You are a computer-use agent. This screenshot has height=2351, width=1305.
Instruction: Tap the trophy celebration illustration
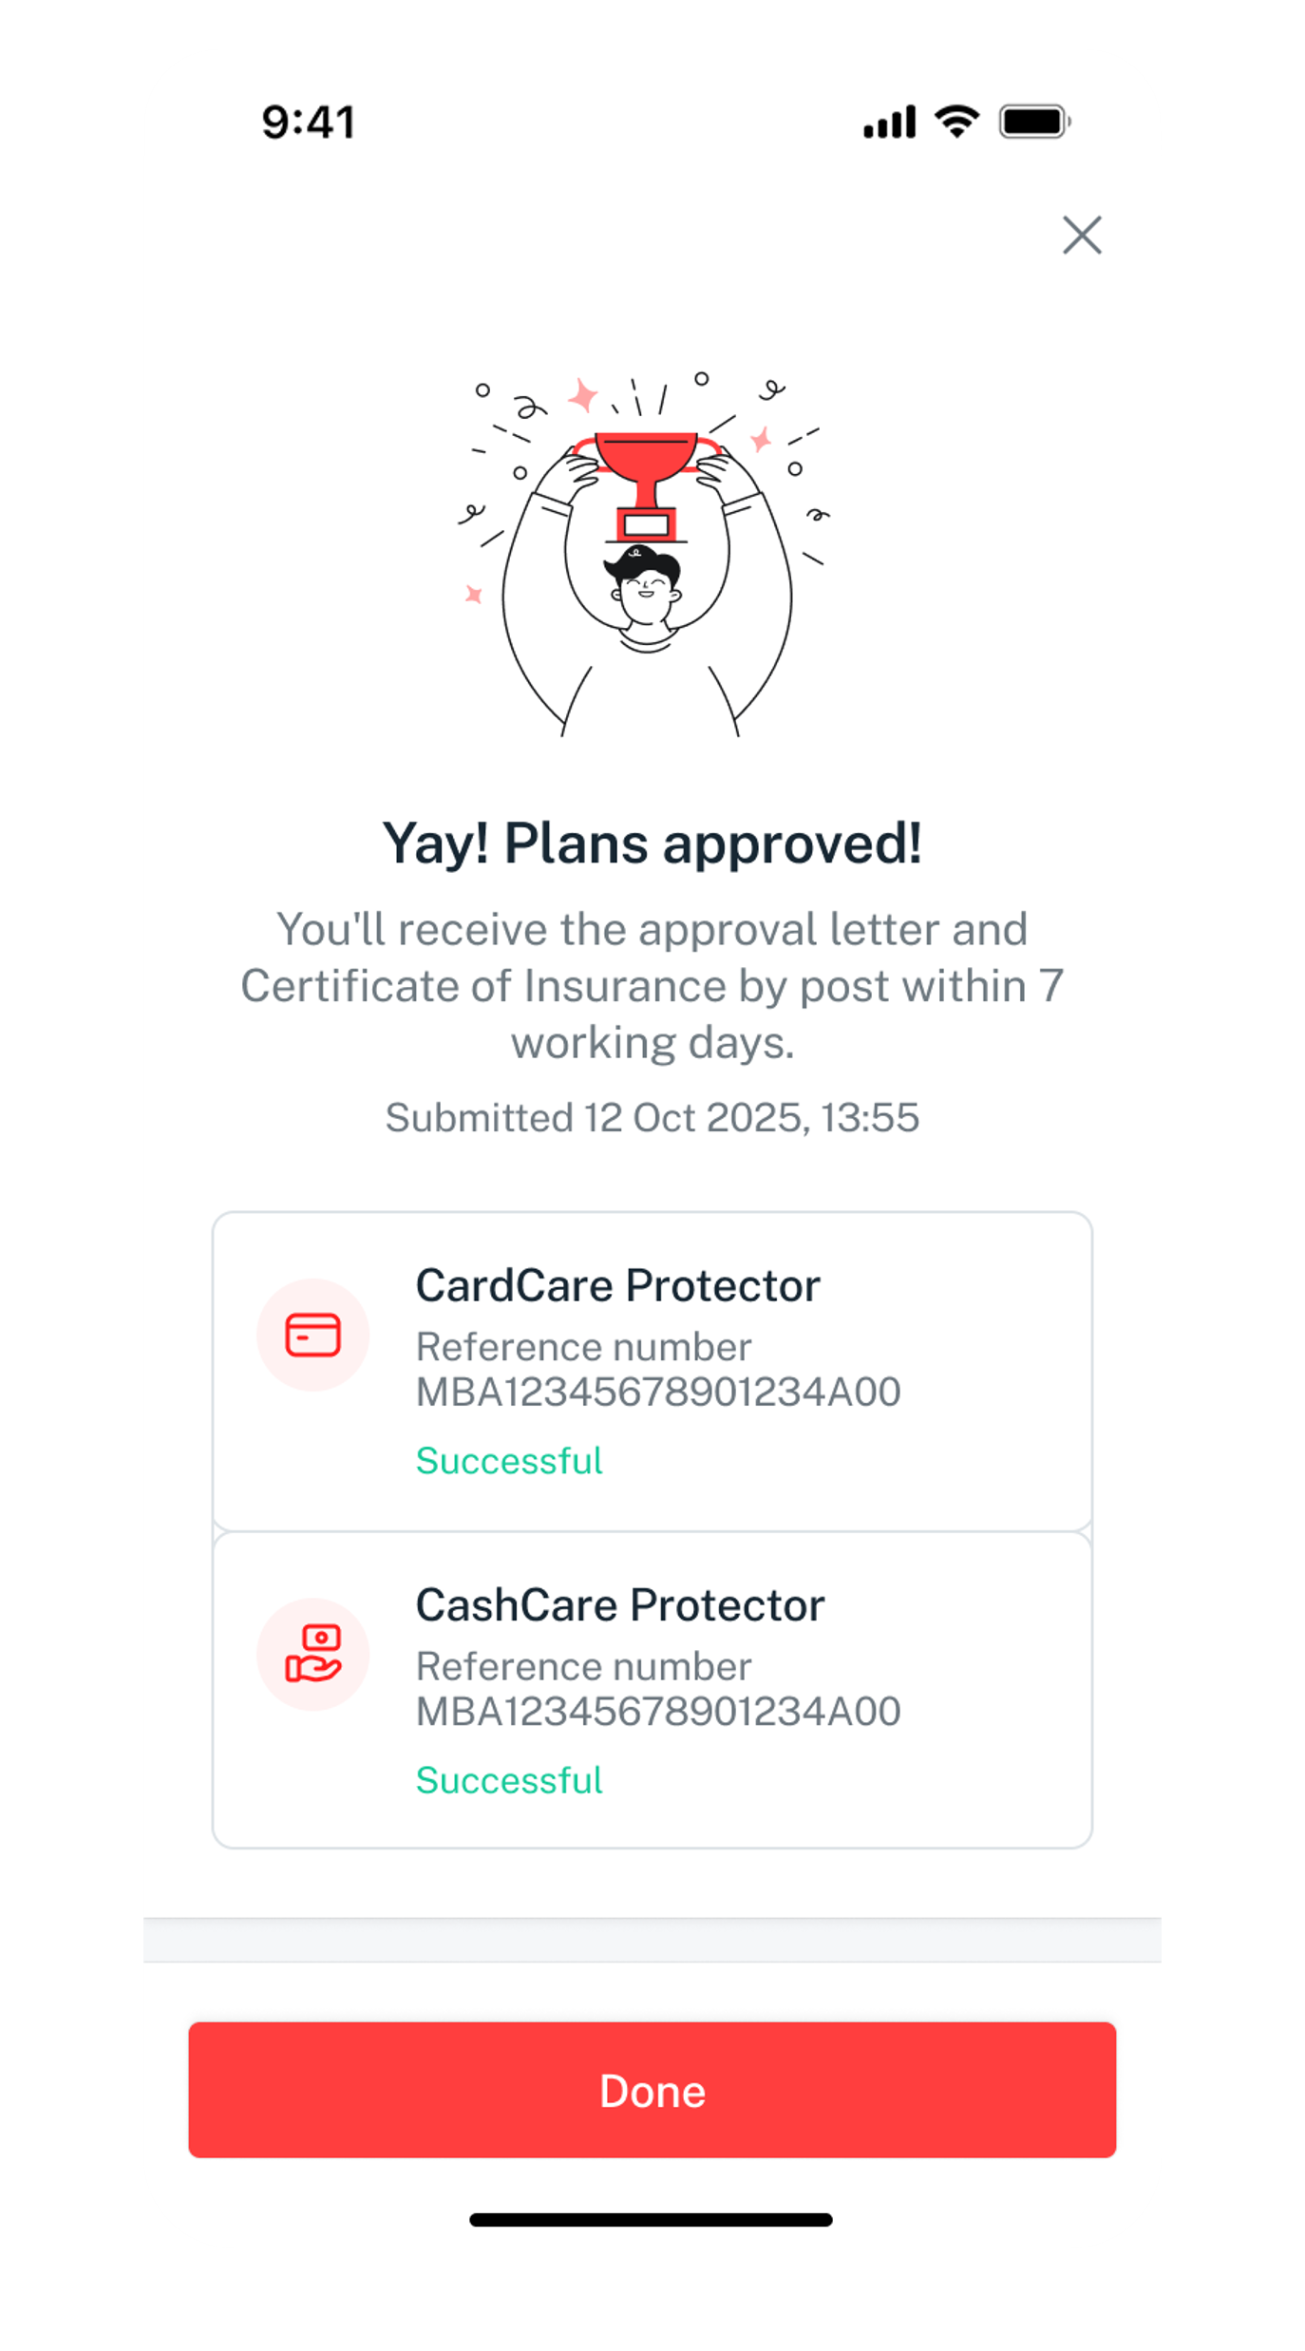pos(646,555)
